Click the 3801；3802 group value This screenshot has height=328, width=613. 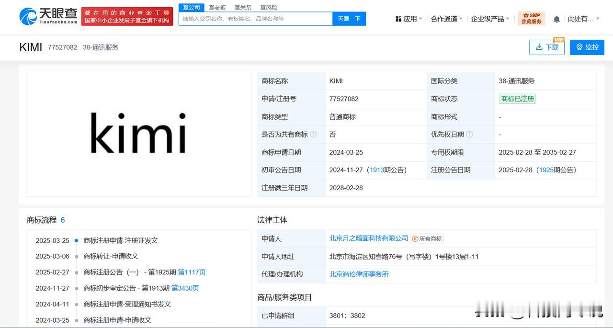(x=347, y=316)
